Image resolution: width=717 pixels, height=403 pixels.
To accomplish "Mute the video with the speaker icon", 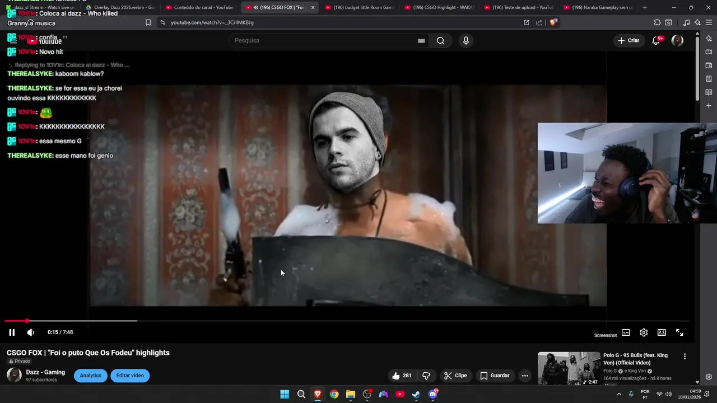I will 31,332.
